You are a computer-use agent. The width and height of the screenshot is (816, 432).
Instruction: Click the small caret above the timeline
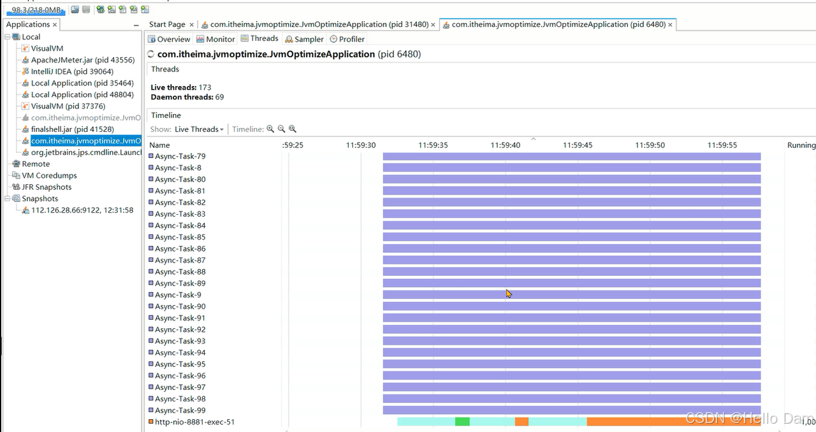[534, 138]
